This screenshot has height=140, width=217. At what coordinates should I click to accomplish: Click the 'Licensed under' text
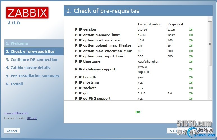tap(15, 118)
